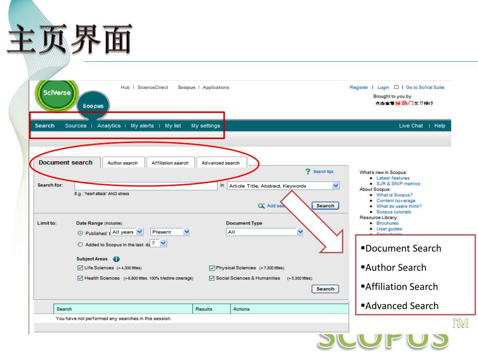Open the Document Type All dropdown
The height and width of the screenshot is (359, 478).
pos(265,232)
